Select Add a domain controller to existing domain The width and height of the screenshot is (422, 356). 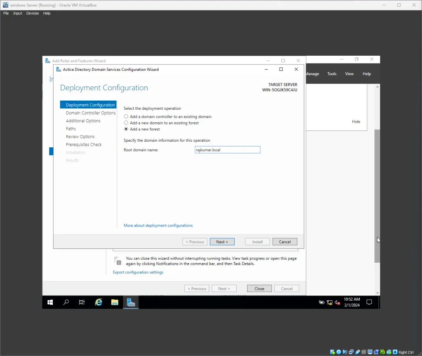coord(168,117)
